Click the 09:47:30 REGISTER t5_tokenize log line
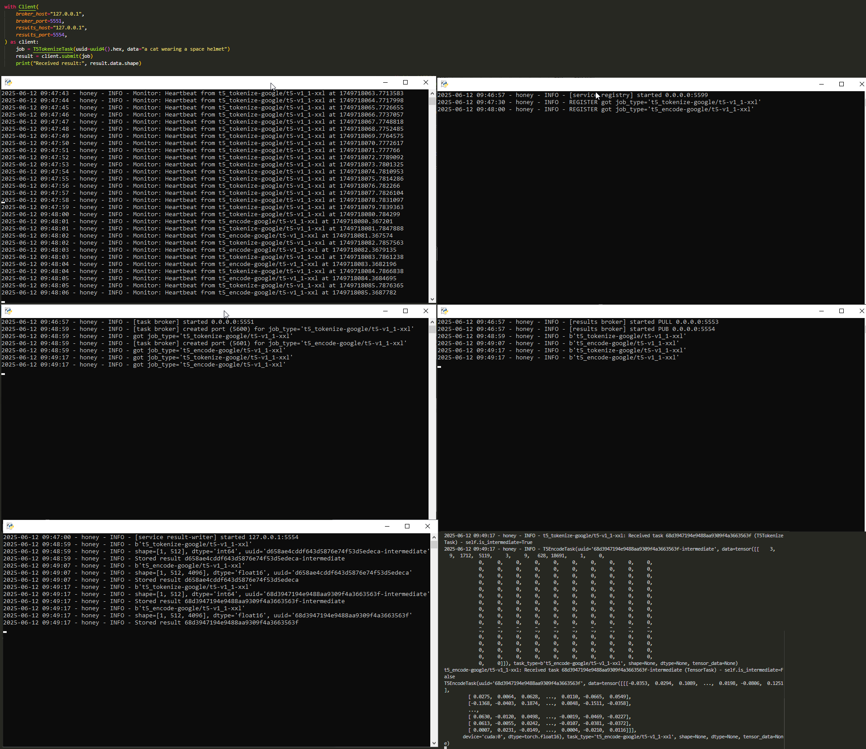 [x=599, y=102]
